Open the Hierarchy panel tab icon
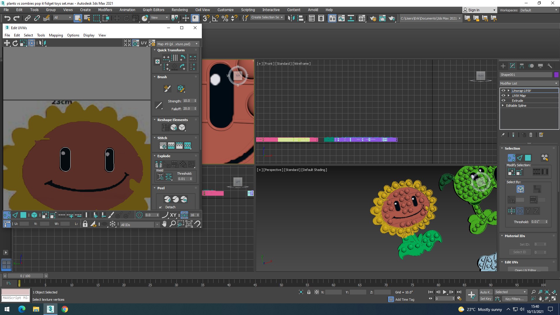Viewport: 560px width, 315px height. pos(521,66)
